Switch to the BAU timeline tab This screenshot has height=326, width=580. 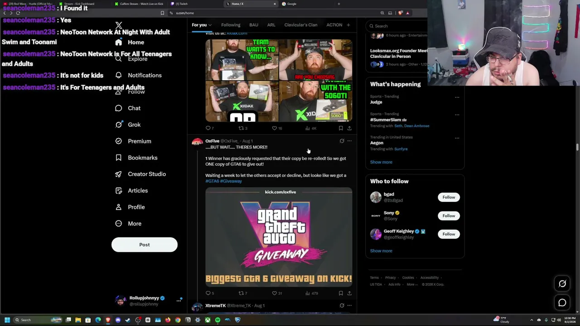[254, 25]
